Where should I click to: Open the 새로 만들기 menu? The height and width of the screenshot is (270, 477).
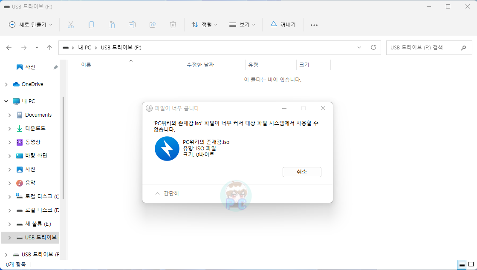[x=30, y=25]
